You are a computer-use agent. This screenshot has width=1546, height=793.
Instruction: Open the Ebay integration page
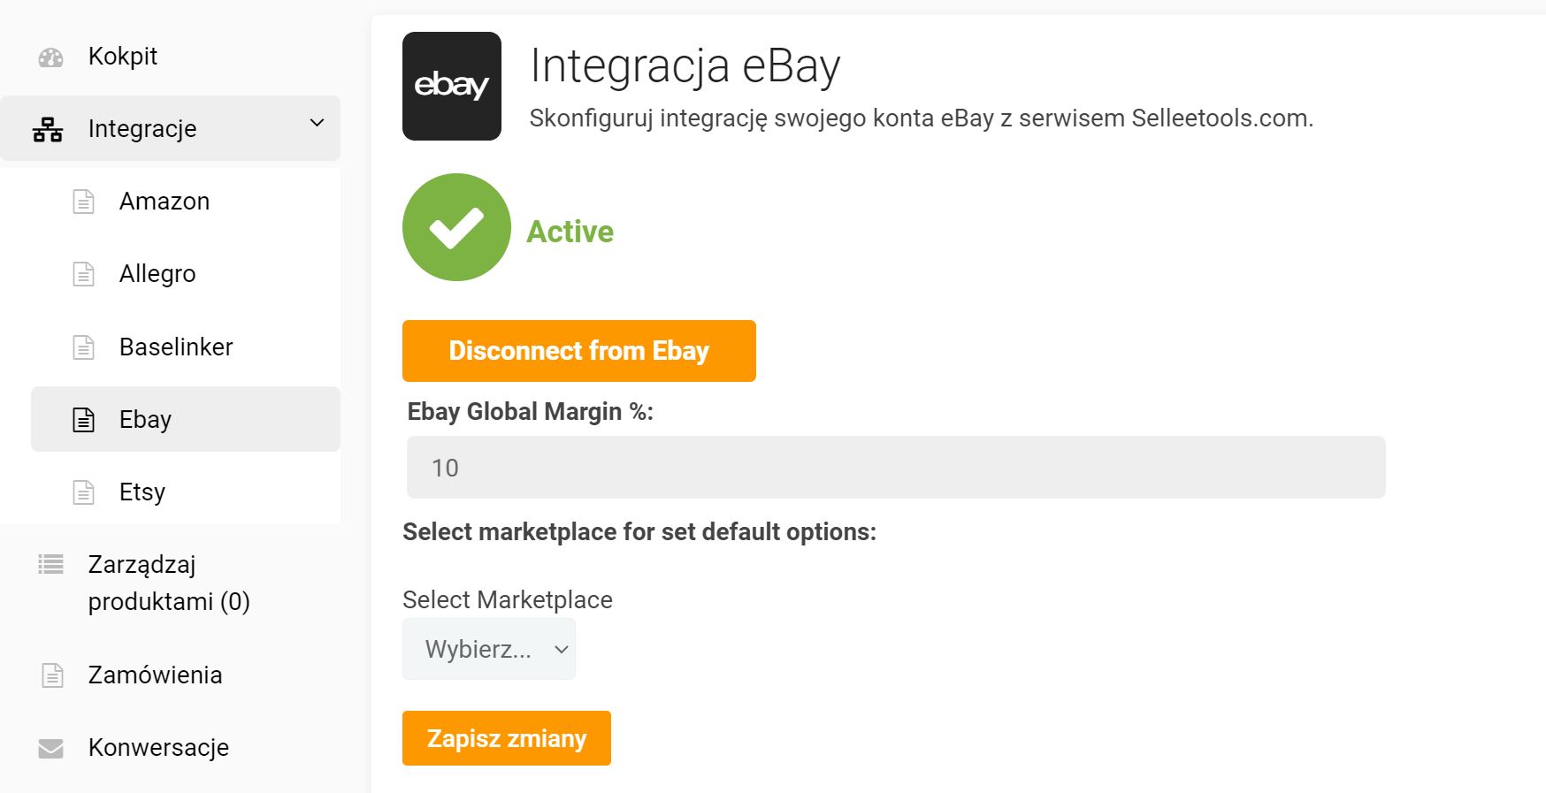click(145, 420)
